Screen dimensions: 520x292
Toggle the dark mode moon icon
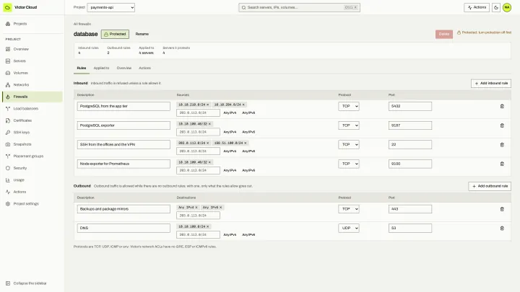[x=495, y=7]
